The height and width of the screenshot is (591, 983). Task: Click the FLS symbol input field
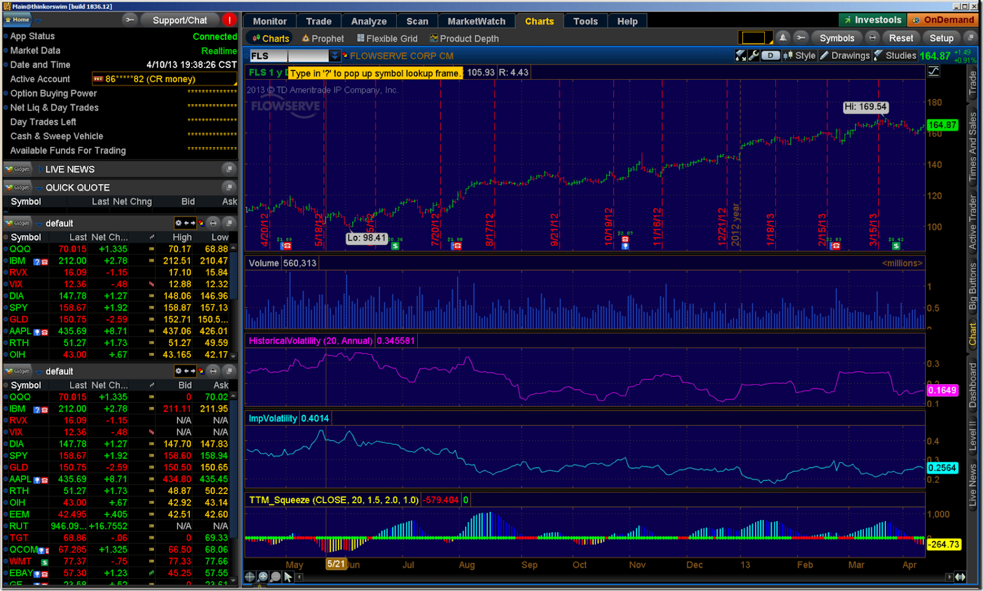[x=289, y=55]
